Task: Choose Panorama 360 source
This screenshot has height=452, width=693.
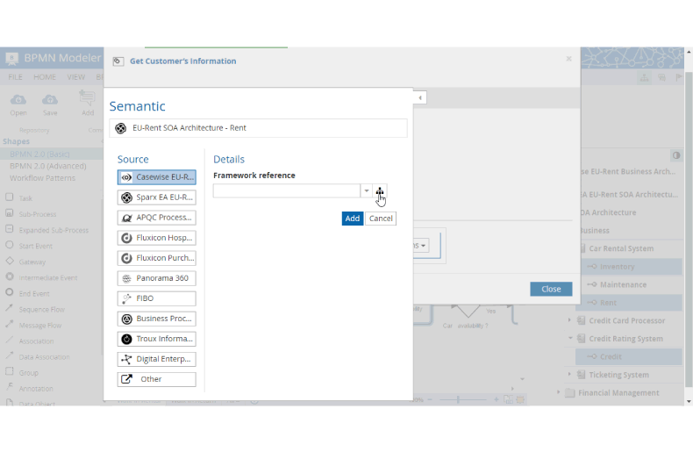Action: pos(157,278)
